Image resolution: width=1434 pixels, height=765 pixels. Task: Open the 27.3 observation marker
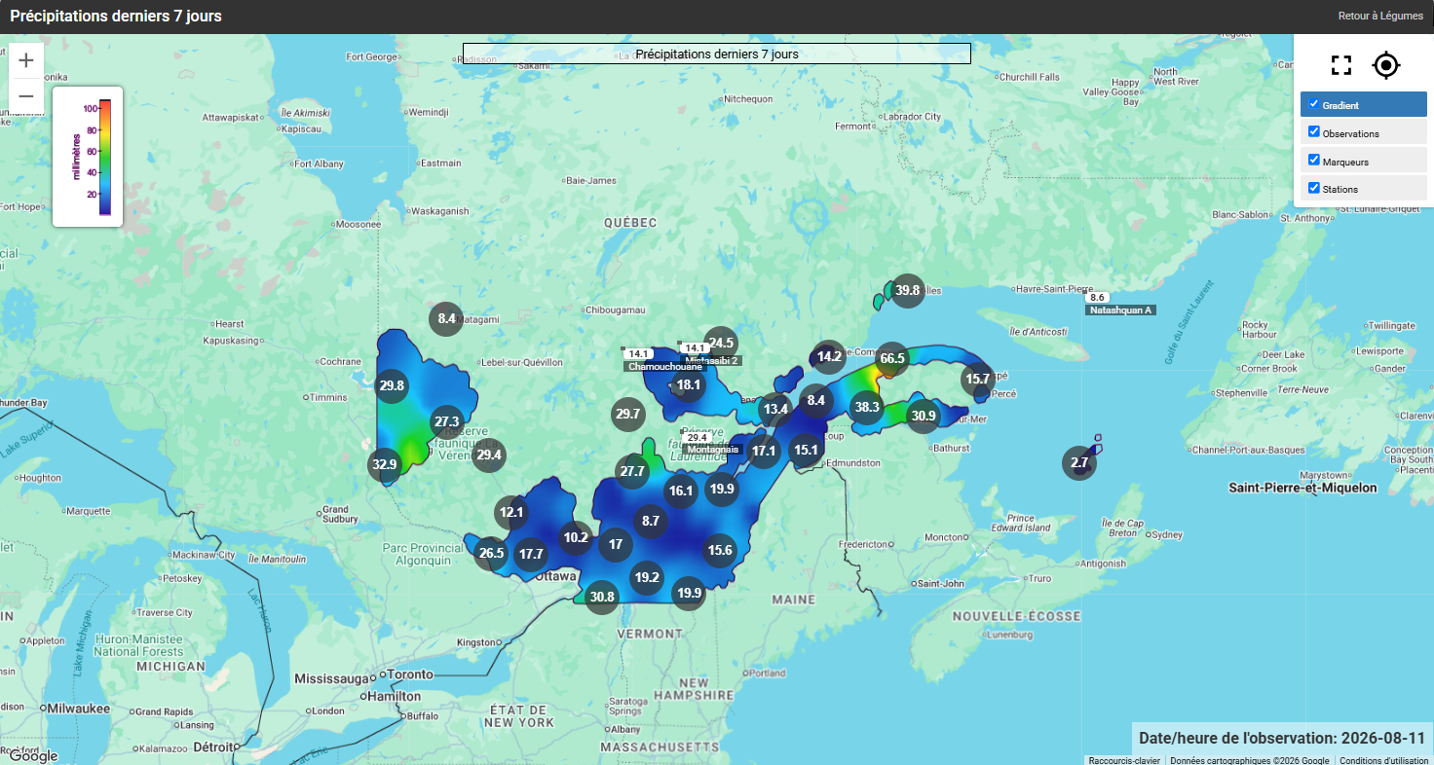pyautogui.click(x=447, y=421)
